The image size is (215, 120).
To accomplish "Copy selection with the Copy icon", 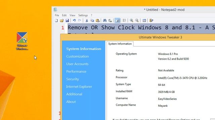I will pos(92,21).
